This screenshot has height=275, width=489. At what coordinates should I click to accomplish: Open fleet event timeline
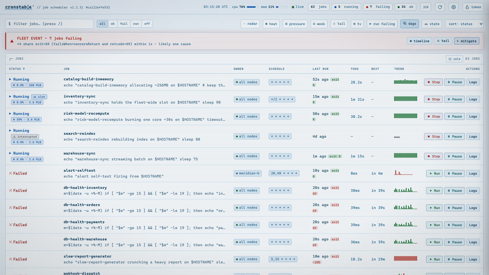pos(419,41)
